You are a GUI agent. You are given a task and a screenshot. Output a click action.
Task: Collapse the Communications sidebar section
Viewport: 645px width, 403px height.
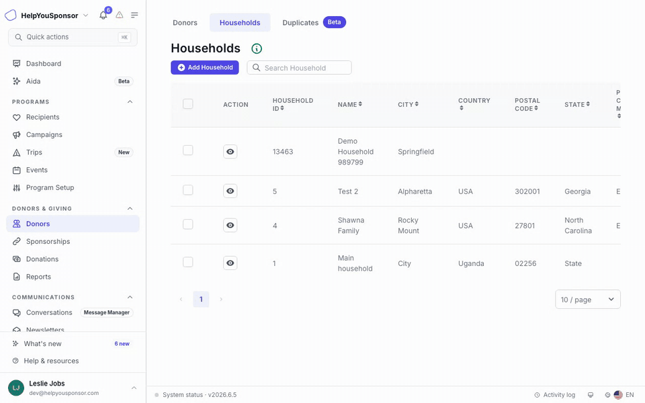130,297
